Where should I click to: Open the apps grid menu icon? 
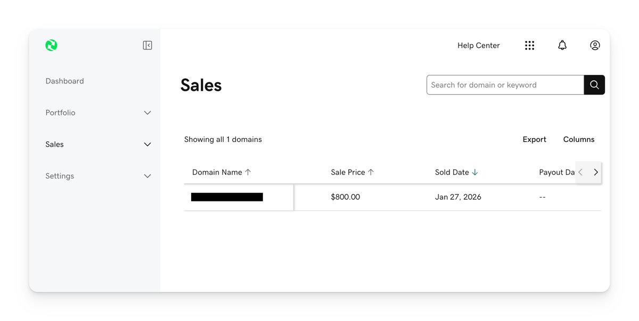pos(529,45)
